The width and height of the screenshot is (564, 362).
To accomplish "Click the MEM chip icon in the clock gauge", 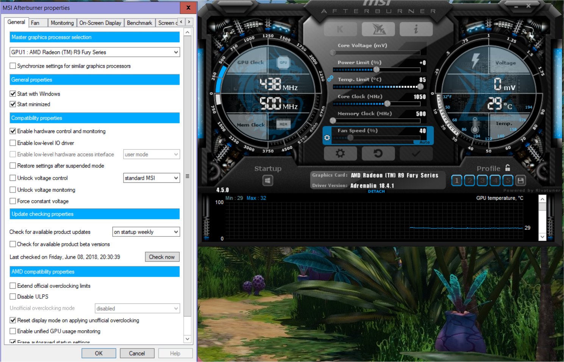I will tap(283, 124).
